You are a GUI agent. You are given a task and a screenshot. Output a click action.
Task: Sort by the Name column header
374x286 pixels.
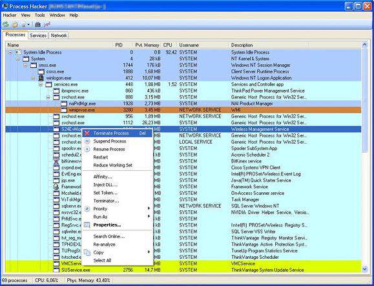[59, 45]
